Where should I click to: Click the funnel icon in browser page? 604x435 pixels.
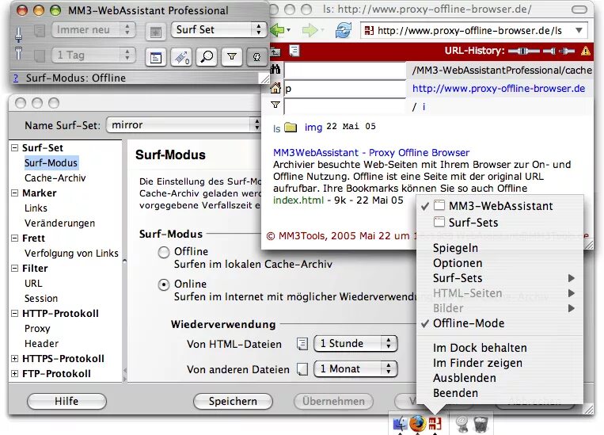coord(275,105)
